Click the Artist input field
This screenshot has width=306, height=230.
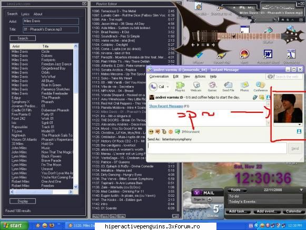click(x=51, y=21)
